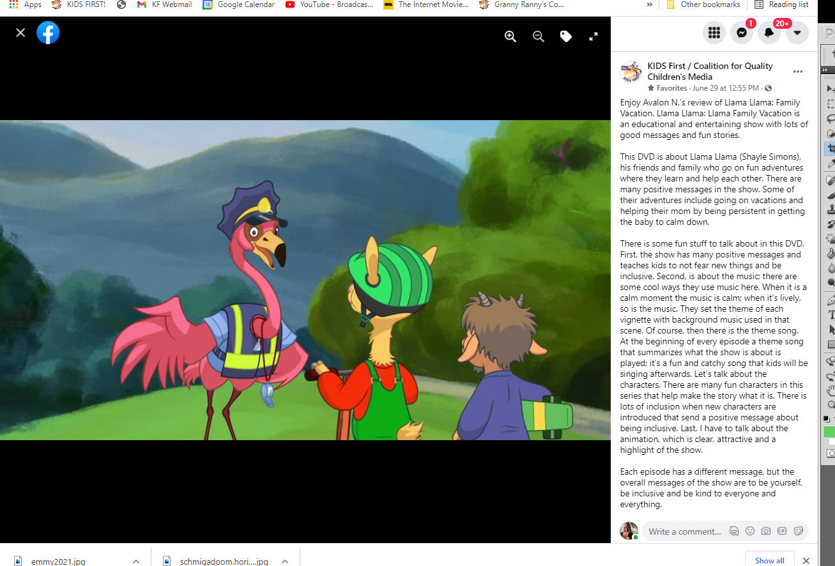
Task: Open the notifications bell
Action: [769, 33]
